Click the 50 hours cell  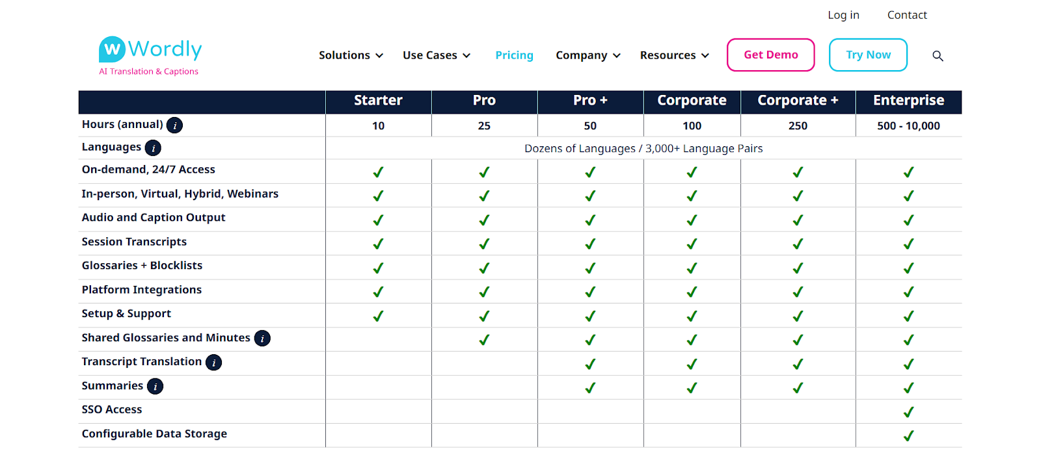point(590,126)
